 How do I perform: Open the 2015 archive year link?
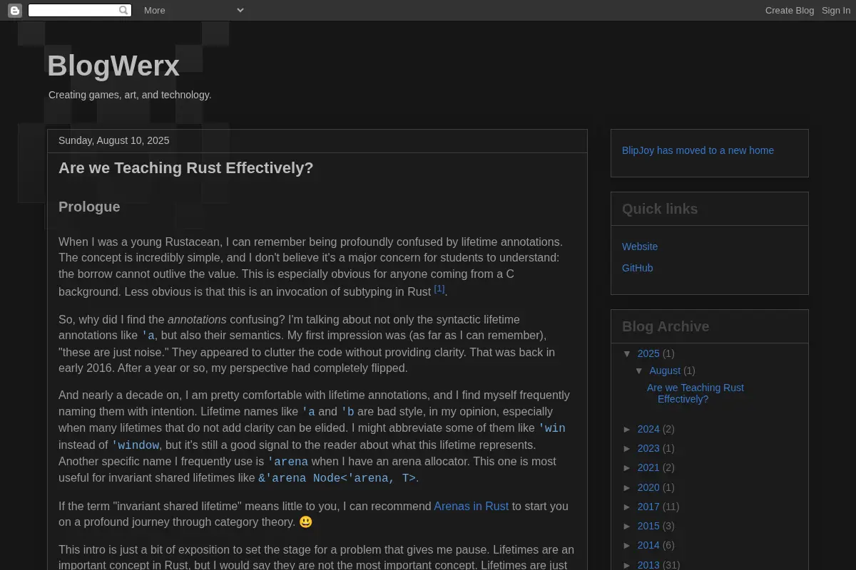click(648, 526)
